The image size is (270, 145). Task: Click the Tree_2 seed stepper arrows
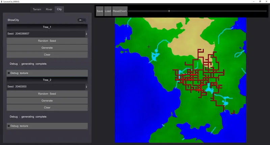pyautogui.click(x=86, y=87)
